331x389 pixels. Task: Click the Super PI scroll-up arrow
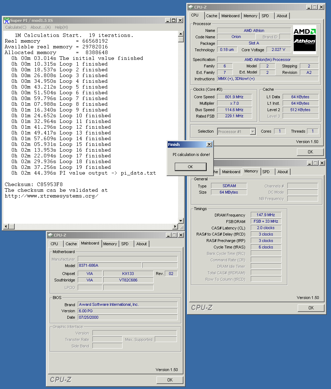point(181,33)
